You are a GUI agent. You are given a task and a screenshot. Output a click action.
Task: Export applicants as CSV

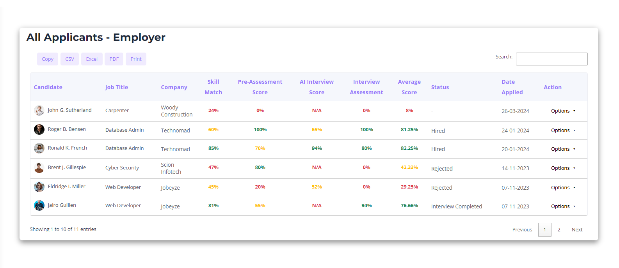(x=69, y=59)
